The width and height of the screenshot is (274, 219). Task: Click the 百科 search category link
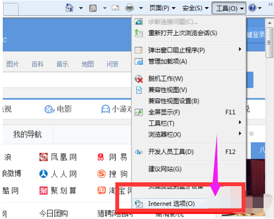pyautogui.click(x=37, y=64)
